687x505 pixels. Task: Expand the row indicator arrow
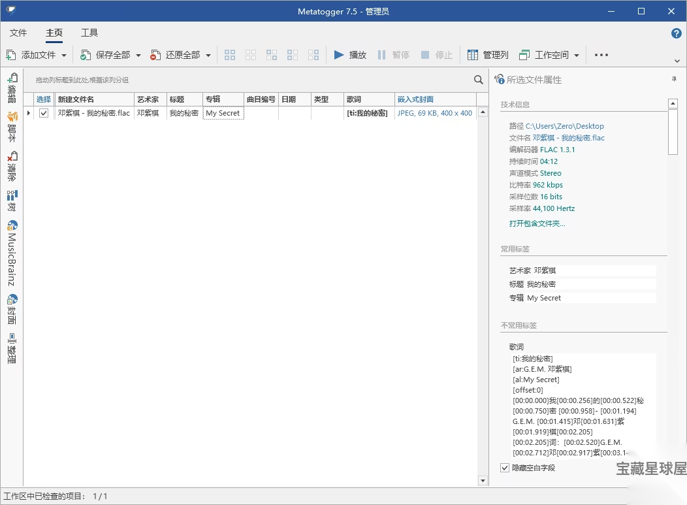coord(29,113)
